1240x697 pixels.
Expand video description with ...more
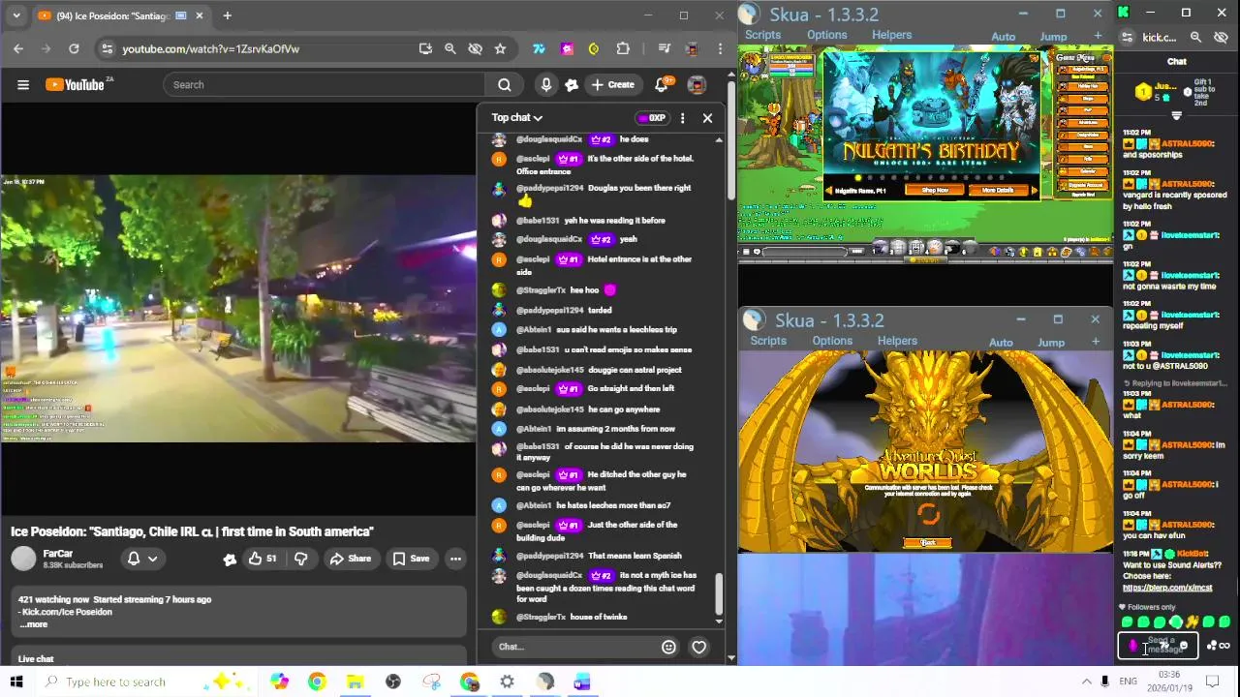click(x=33, y=624)
